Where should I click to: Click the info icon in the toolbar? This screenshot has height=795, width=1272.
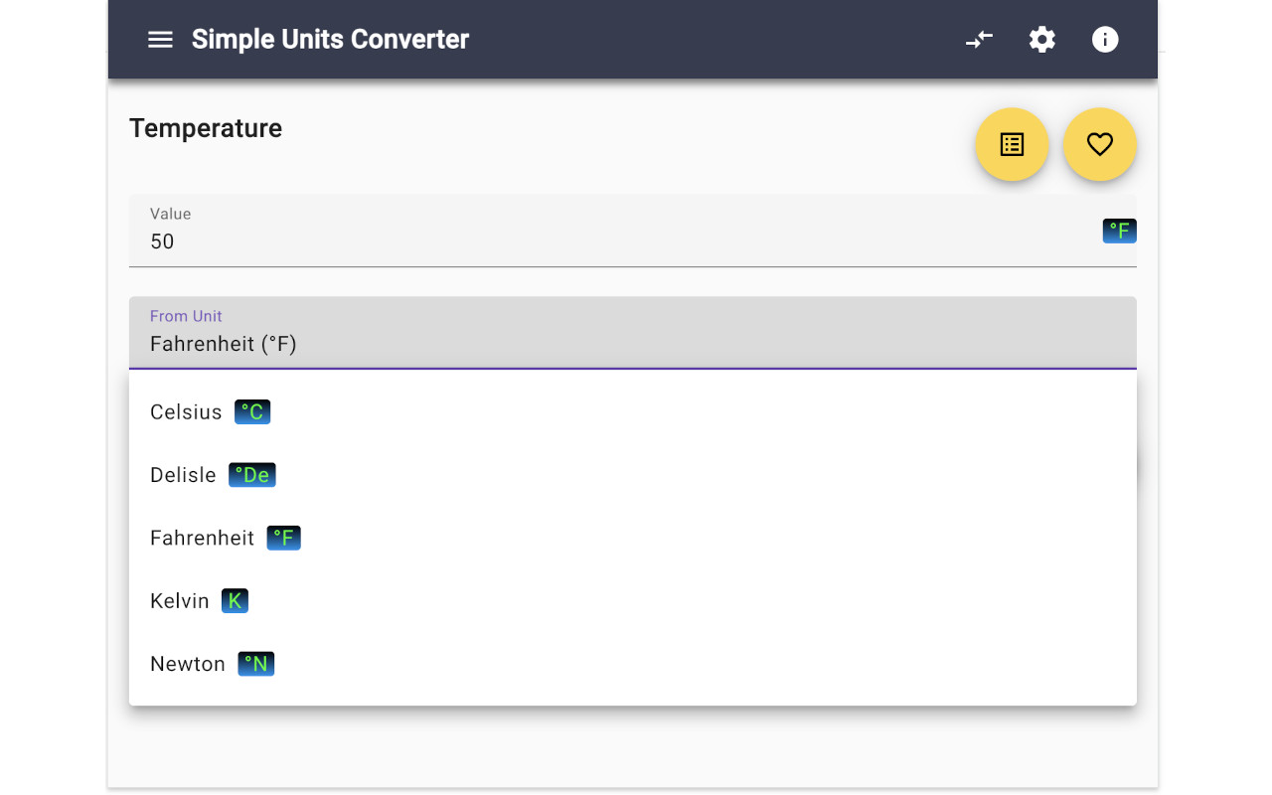1105,40
